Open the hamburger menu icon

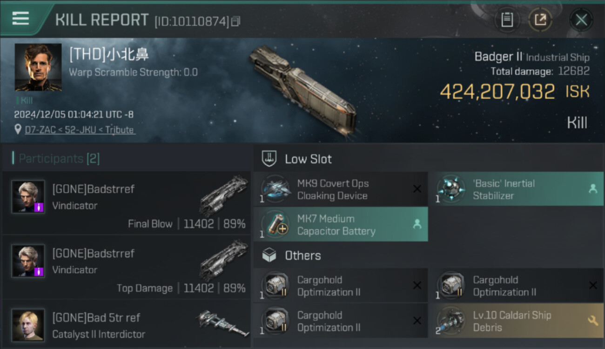[x=20, y=19]
